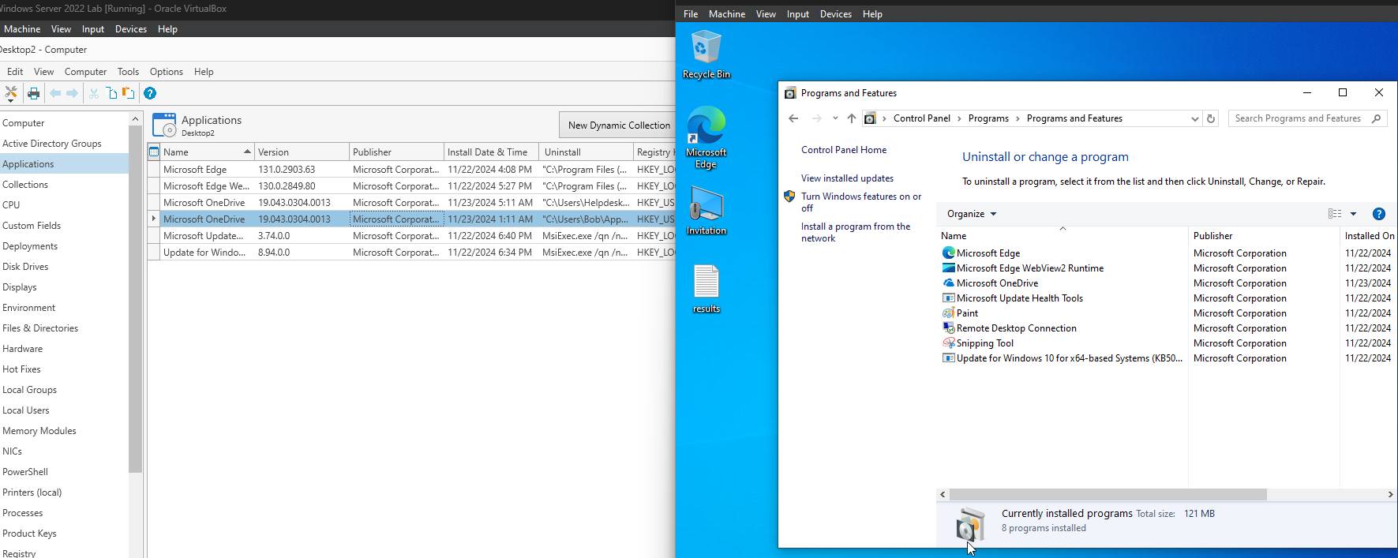
Task: Click New Dynamic Collection button
Action: pyautogui.click(x=619, y=125)
